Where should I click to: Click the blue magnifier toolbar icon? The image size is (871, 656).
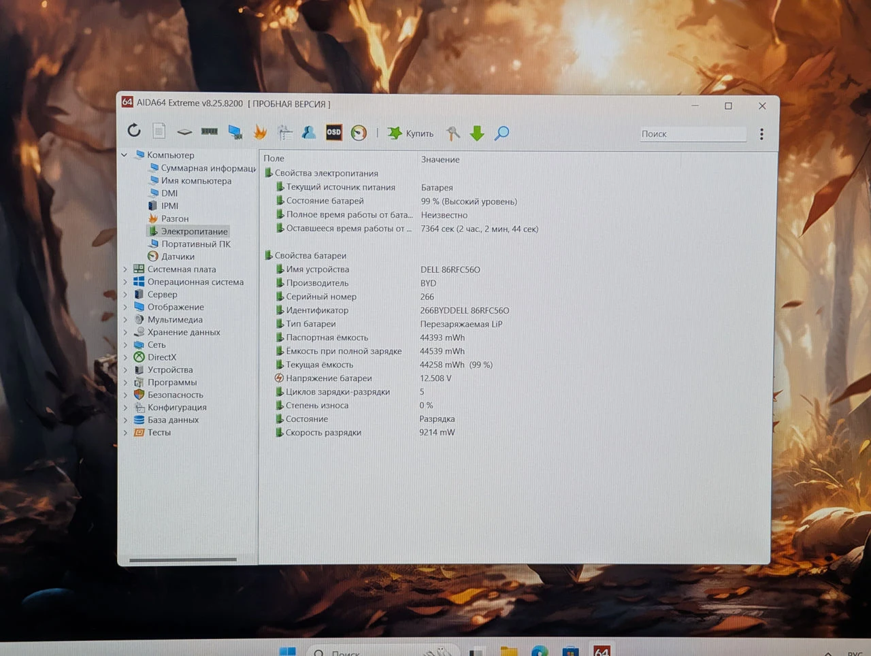click(502, 133)
